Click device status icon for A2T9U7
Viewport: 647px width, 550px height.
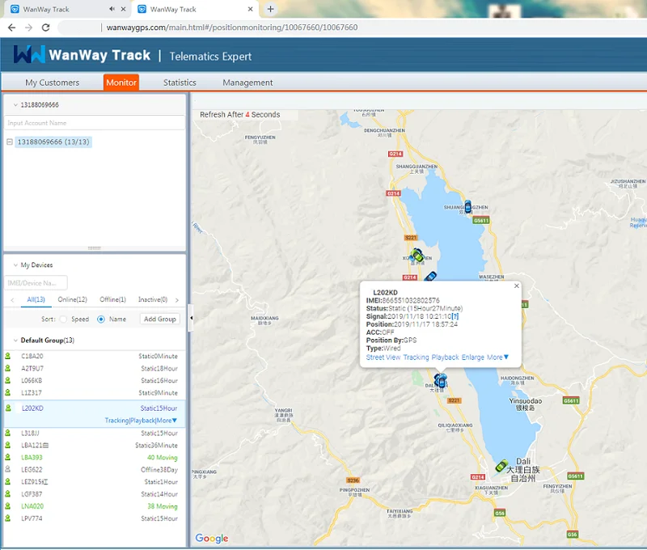click(x=8, y=368)
